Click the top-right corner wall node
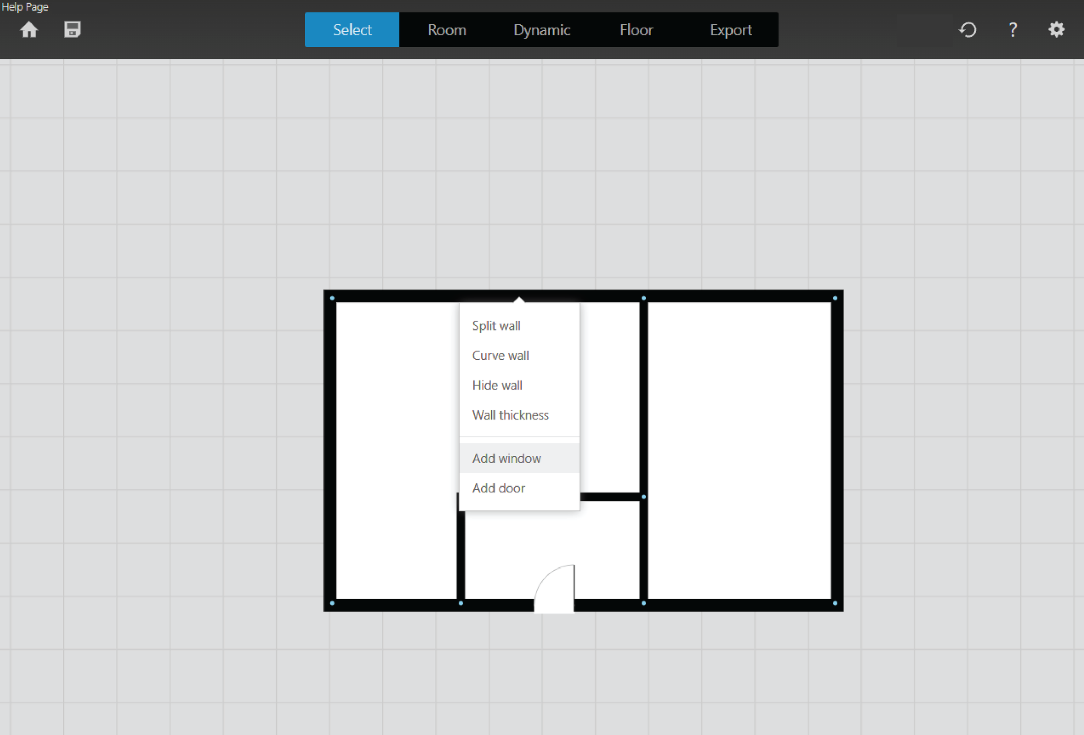 [x=835, y=298]
